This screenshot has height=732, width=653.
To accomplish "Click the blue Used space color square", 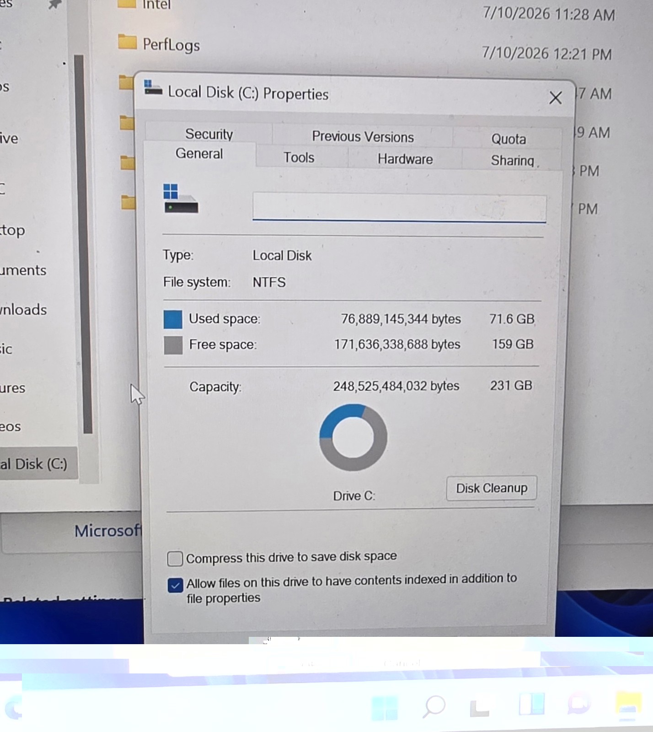I will click(173, 319).
